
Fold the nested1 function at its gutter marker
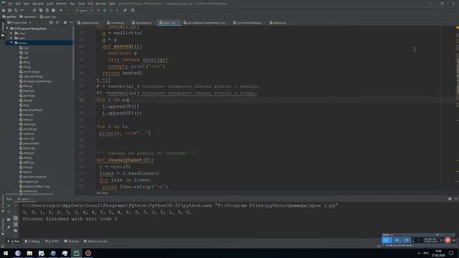[95, 46]
